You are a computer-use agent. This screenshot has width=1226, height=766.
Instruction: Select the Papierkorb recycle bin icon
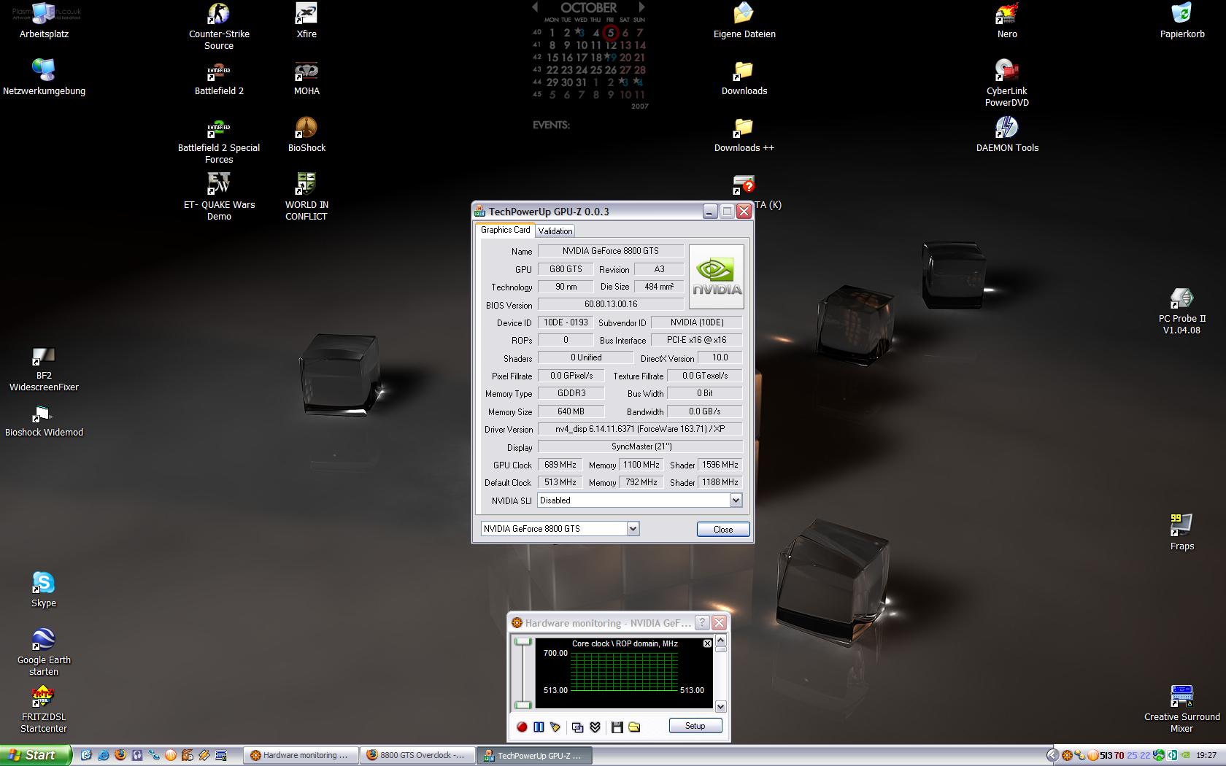pos(1182,20)
